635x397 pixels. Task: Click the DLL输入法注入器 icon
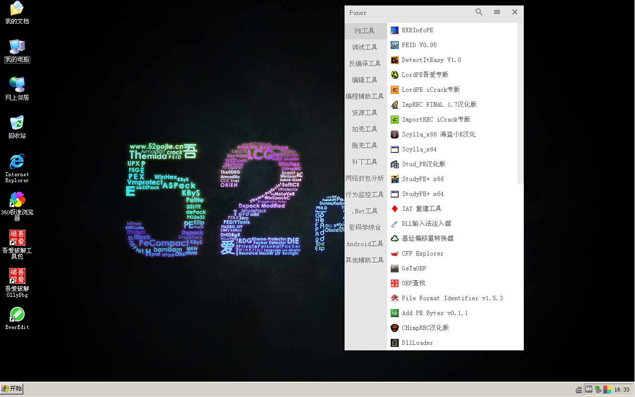click(395, 224)
